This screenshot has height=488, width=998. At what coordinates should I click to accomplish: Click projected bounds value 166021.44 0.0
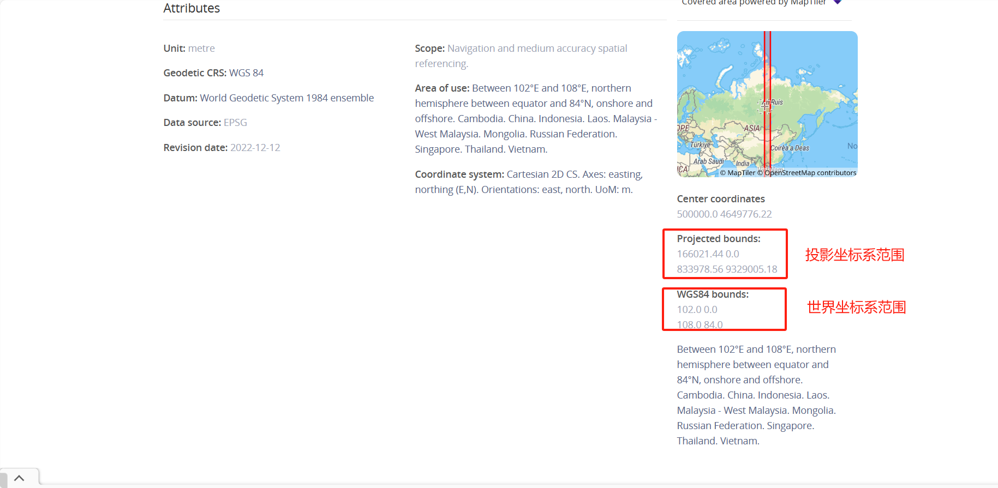coord(708,254)
